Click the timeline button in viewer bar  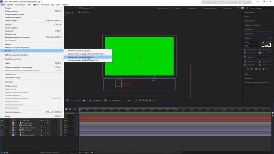144,101
